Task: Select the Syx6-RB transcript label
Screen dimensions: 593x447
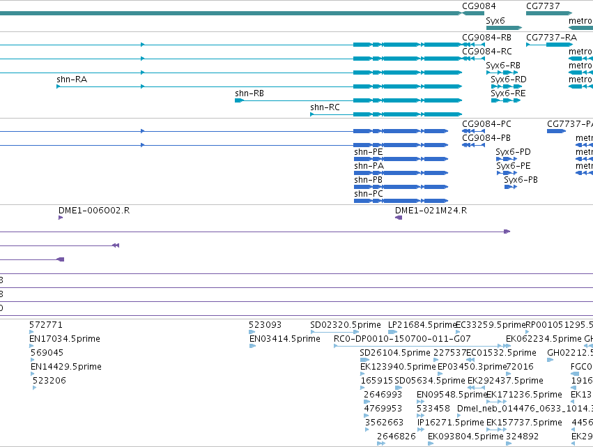Action: click(x=503, y=66)
